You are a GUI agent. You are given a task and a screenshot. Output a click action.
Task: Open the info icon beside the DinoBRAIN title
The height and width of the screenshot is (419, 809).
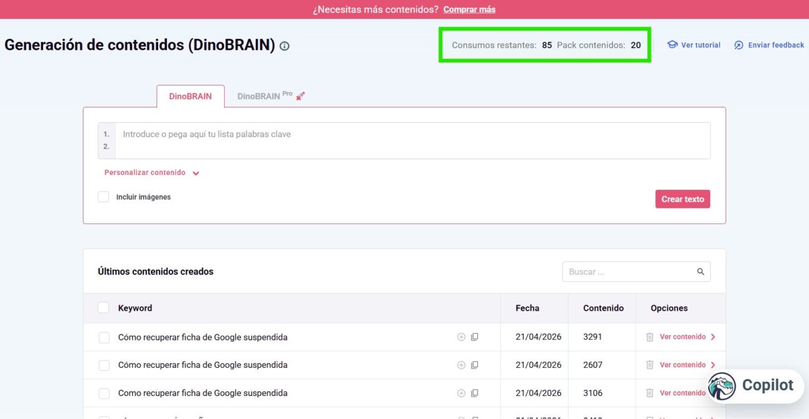284,46
